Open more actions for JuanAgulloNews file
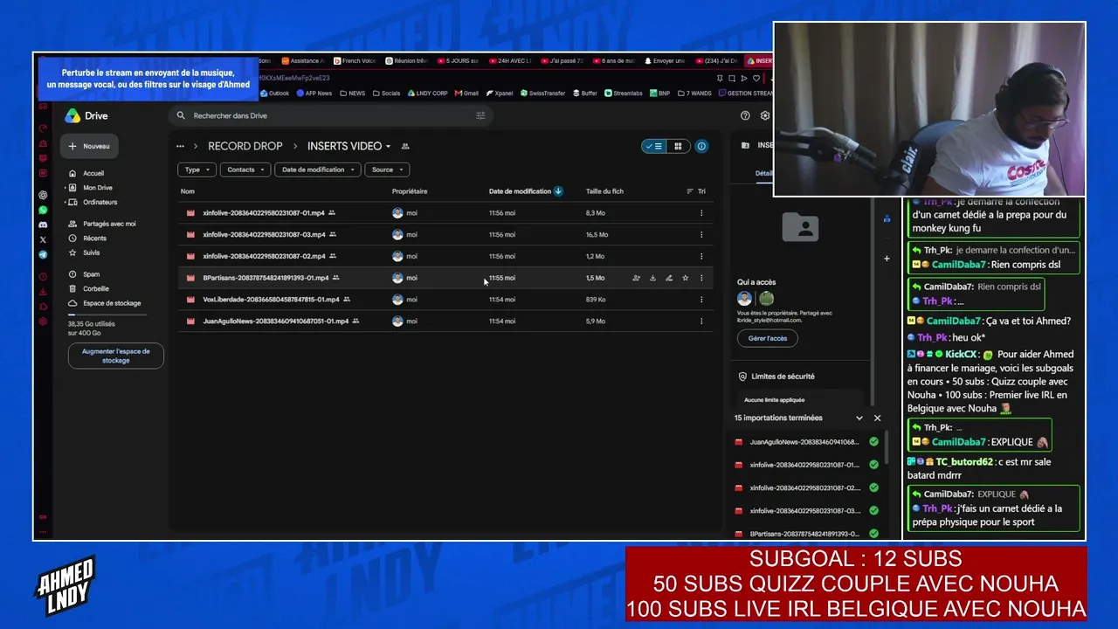The image size is (1118, 629). pos(701,321)
